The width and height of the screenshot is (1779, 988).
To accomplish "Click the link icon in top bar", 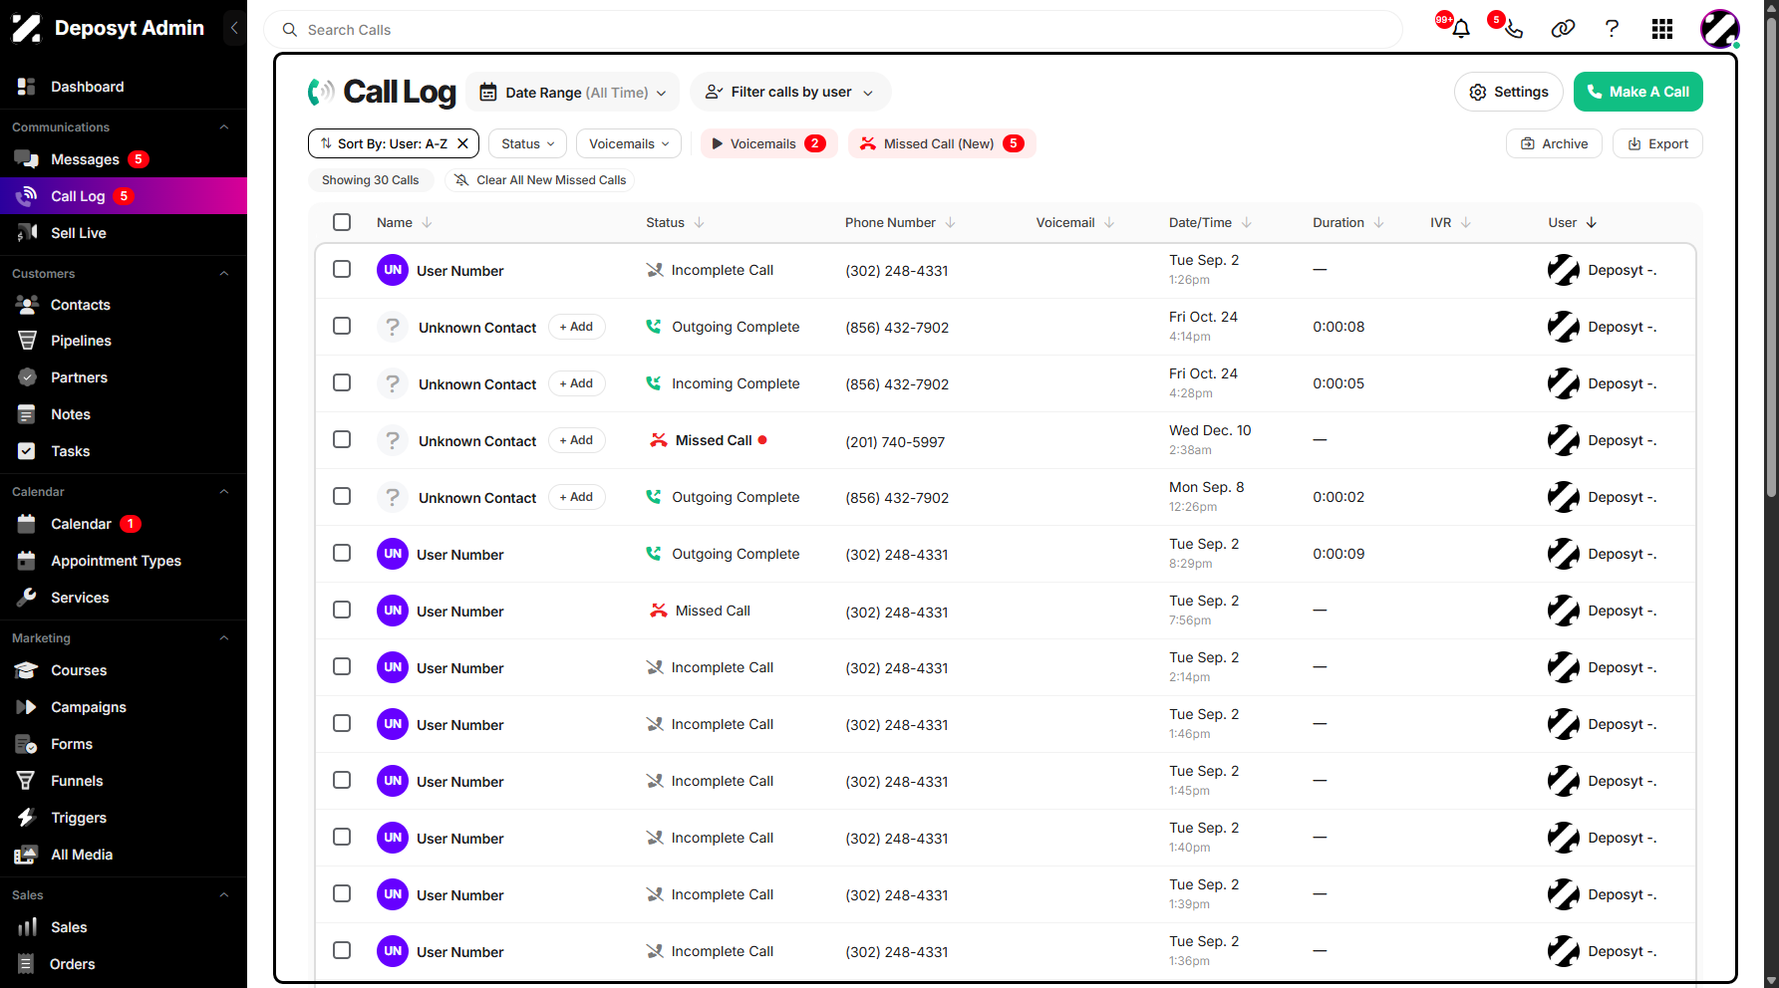I will click(x=1563, y=29).
